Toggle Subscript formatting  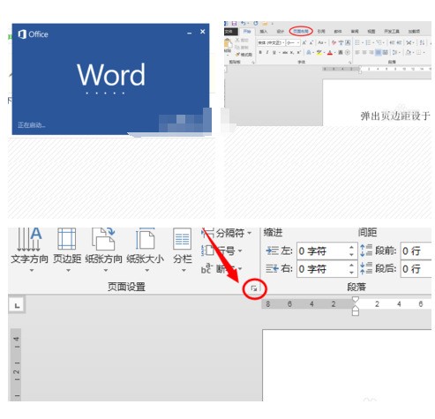point(292,52)
